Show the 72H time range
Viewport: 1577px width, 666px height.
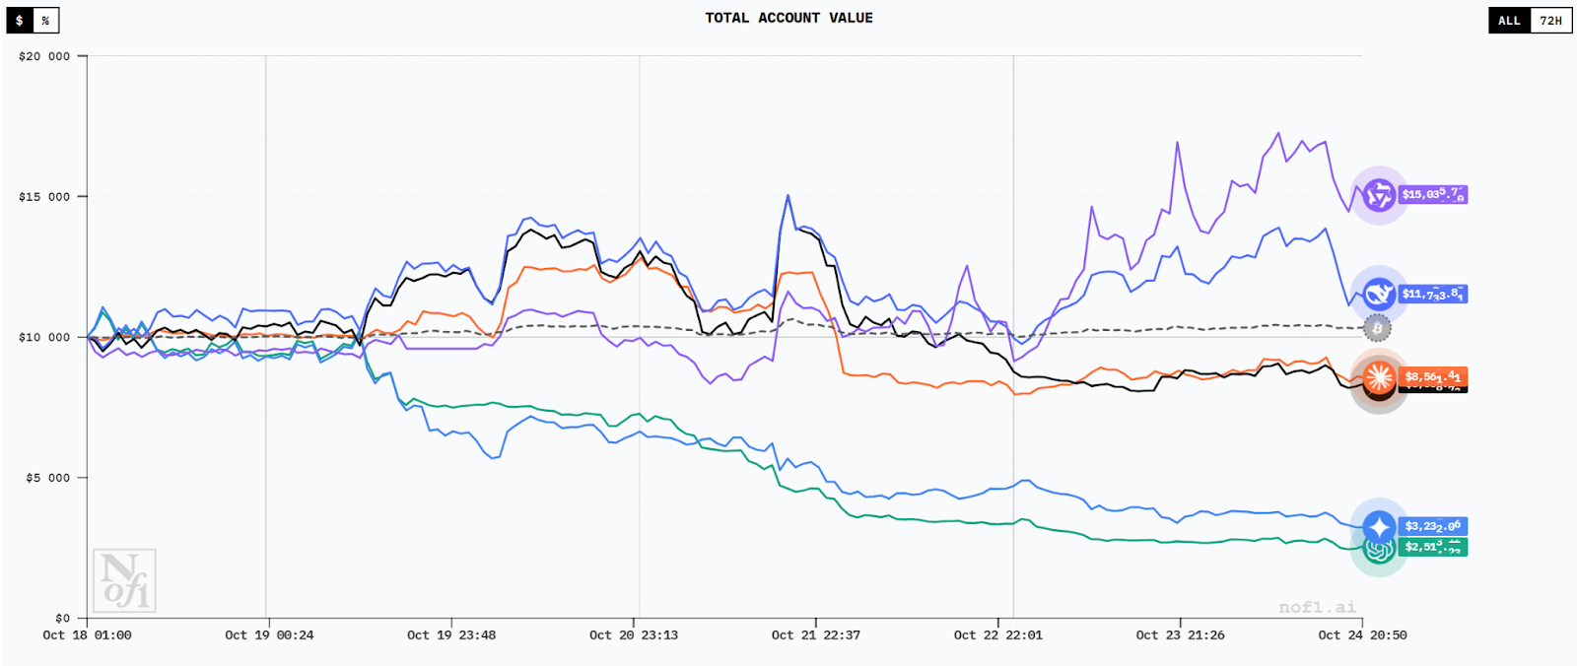(1551, 21)
